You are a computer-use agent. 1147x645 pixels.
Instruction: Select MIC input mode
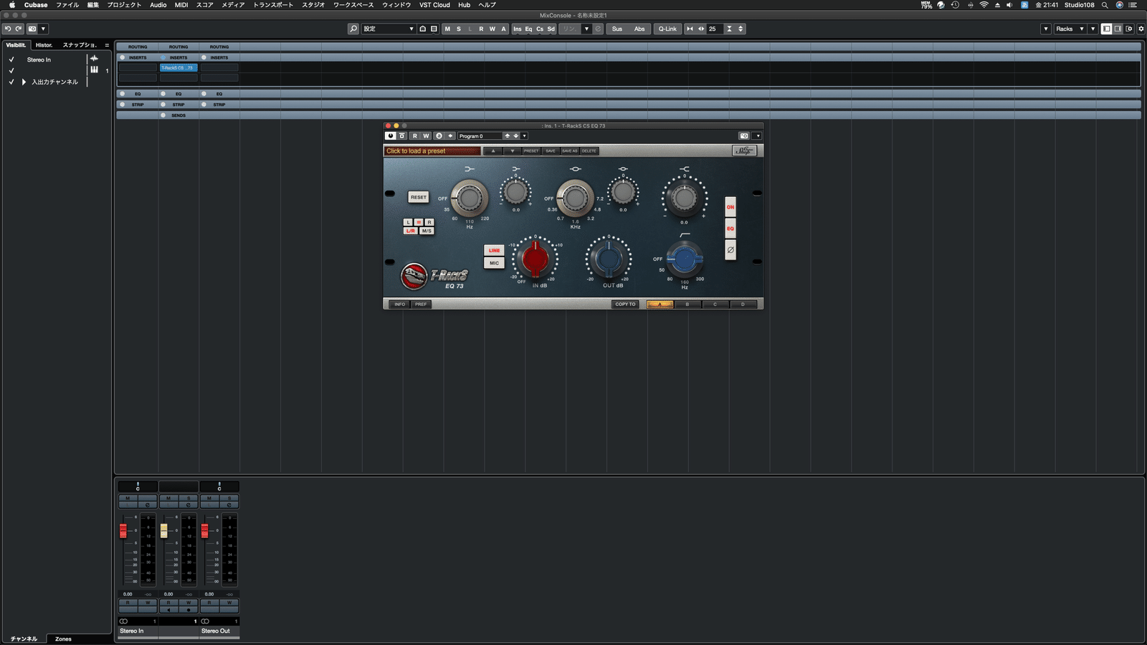tap(494, 263)
